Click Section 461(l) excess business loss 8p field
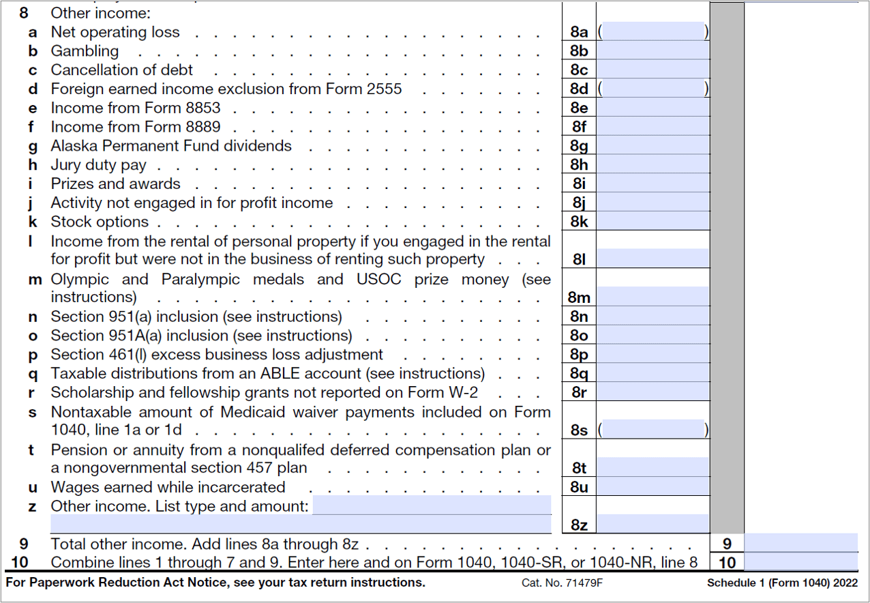This screenshot has width=870, height=603. coord(653,354)
